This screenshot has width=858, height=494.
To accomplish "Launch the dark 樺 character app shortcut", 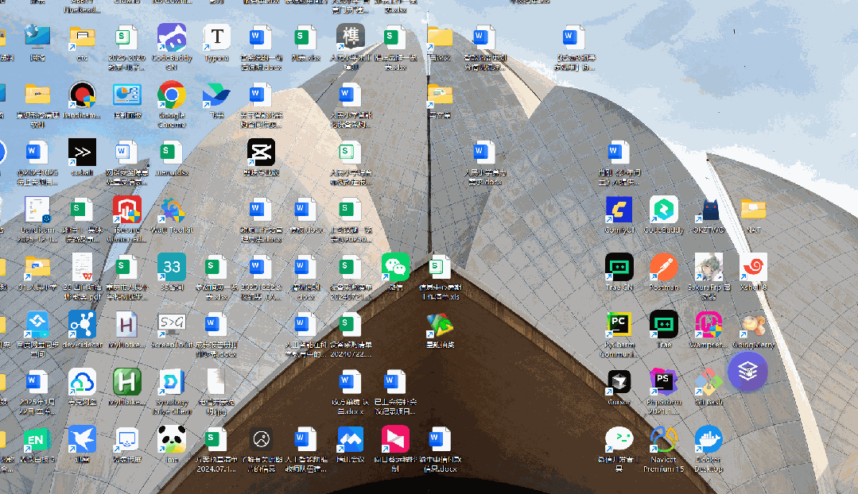I will pos(350,38).
